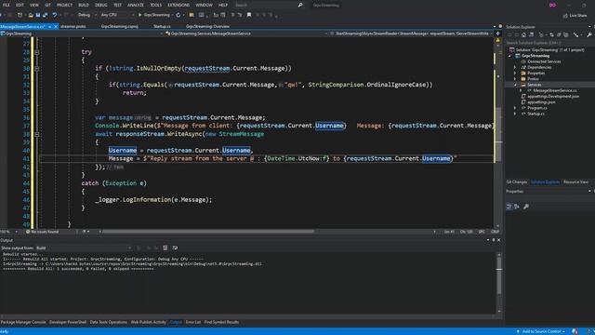
Task: Click Collapse All icon in Solution Explorer
Action: (x=559, y=35)
